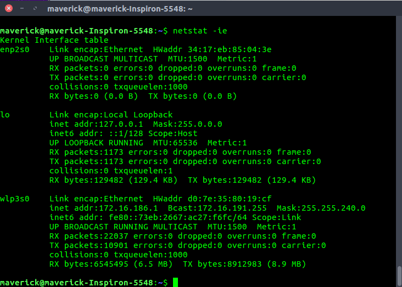This screenshot has height=287, width=402.
Task: Click 'Link encap:Local Loopback' text
Action: point(111,115)
